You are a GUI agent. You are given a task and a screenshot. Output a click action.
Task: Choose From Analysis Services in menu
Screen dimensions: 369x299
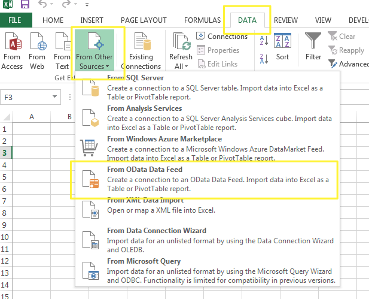pos(208,118)
